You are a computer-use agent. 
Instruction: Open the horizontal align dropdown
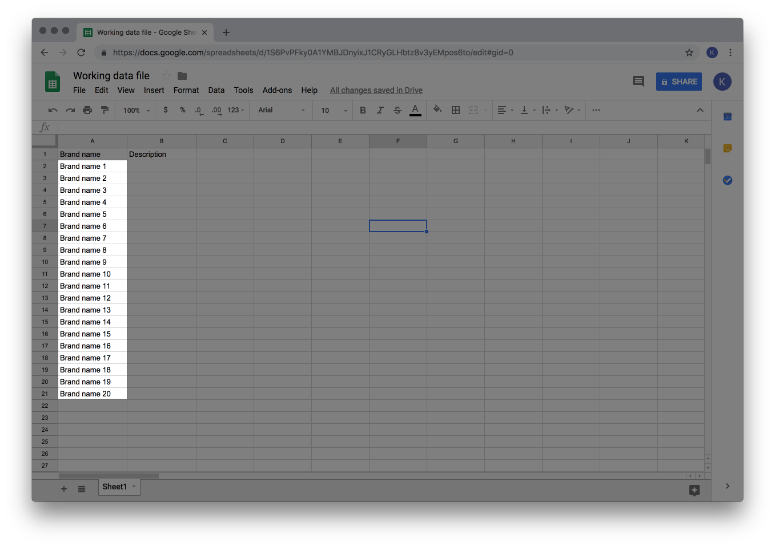tap(505, 110)
